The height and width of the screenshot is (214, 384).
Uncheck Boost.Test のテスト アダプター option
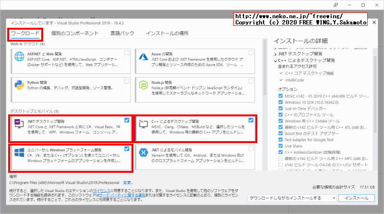(280, 134)
